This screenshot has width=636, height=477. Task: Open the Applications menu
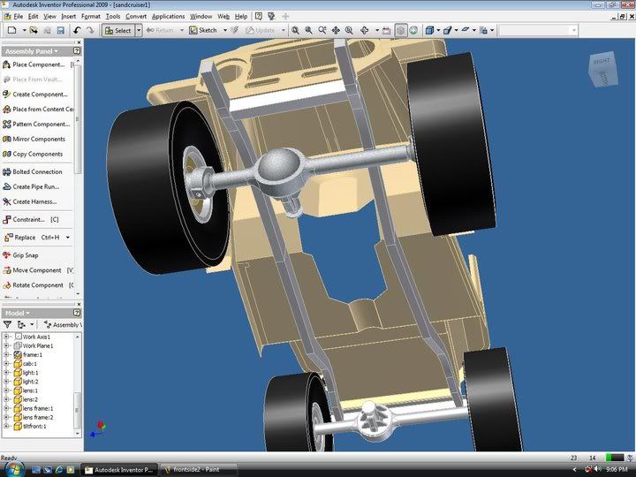pyautogui.click(x=169, y=17)
